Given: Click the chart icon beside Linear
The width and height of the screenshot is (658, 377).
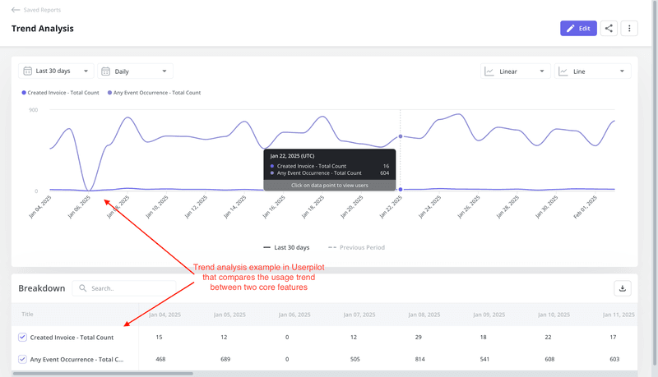Looking at the screenshot, I should 490,71.
